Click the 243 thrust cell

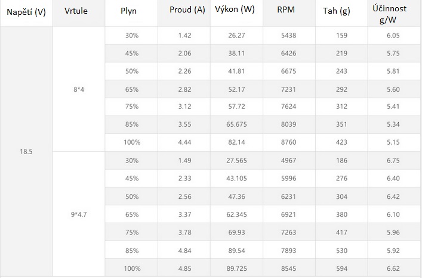(341, 71)
